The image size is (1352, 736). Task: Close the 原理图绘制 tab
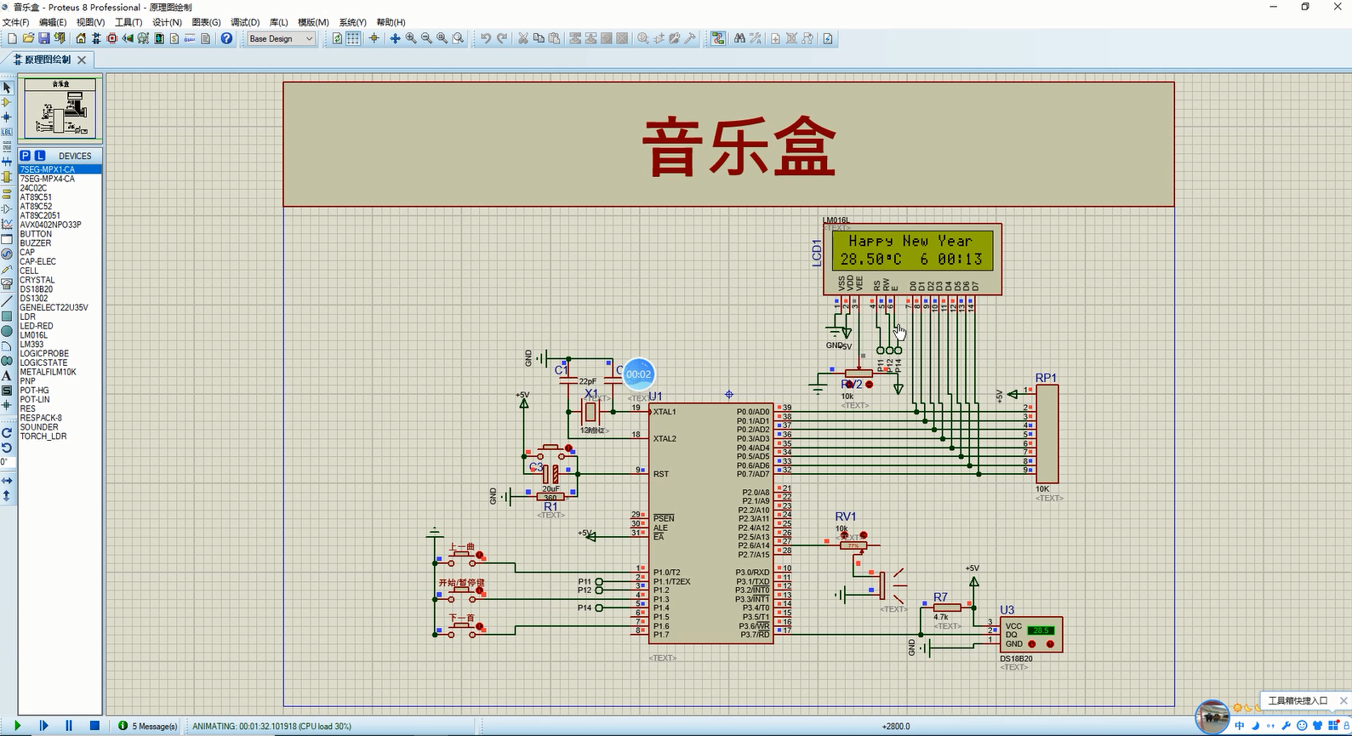point(82,60)
